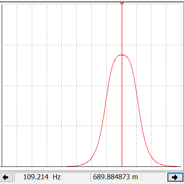Select the 109.214 Hz frequency readout field
The height and width of the screenshot is (184, 184).
pos(52,177)
